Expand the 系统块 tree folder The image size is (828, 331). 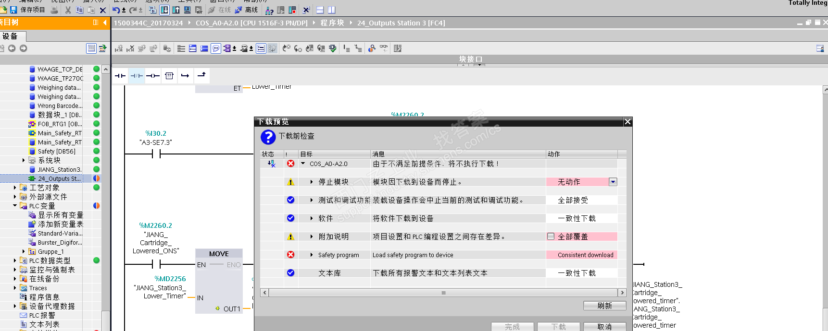[x=24, y=160]
